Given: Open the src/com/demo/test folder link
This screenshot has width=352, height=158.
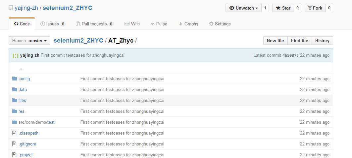Looking at the screenshot, I should pyautogui.click(x=37, y=122).
